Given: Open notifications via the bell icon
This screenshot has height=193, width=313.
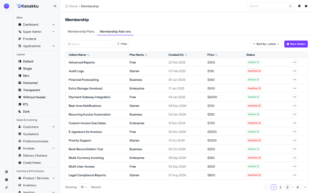Looking at the screenshot, I should [299, 6].
